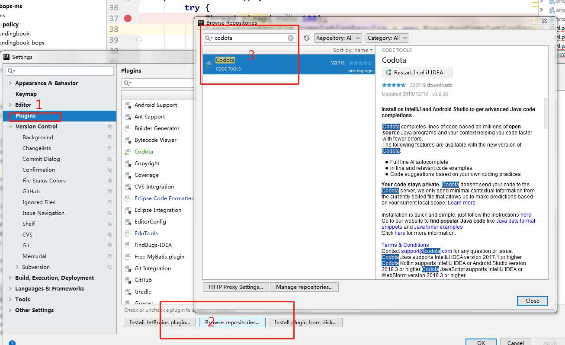Click the Settings tree search field

coord(60,71)
